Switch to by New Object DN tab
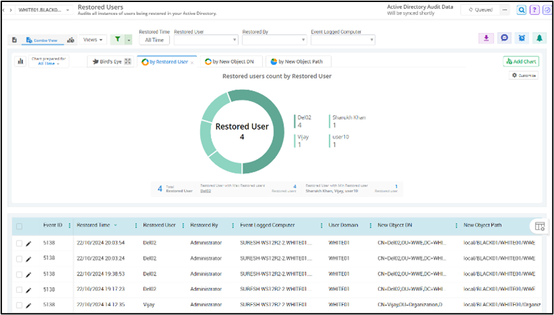Image resolution: width=554 pixels, height=315 pixels. point(232,62)
